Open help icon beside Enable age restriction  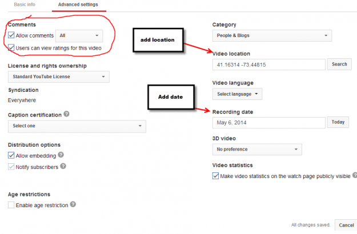point(73,204)
